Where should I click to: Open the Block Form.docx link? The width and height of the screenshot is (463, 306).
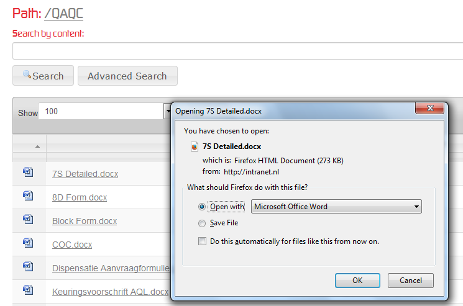click(85, 221)
